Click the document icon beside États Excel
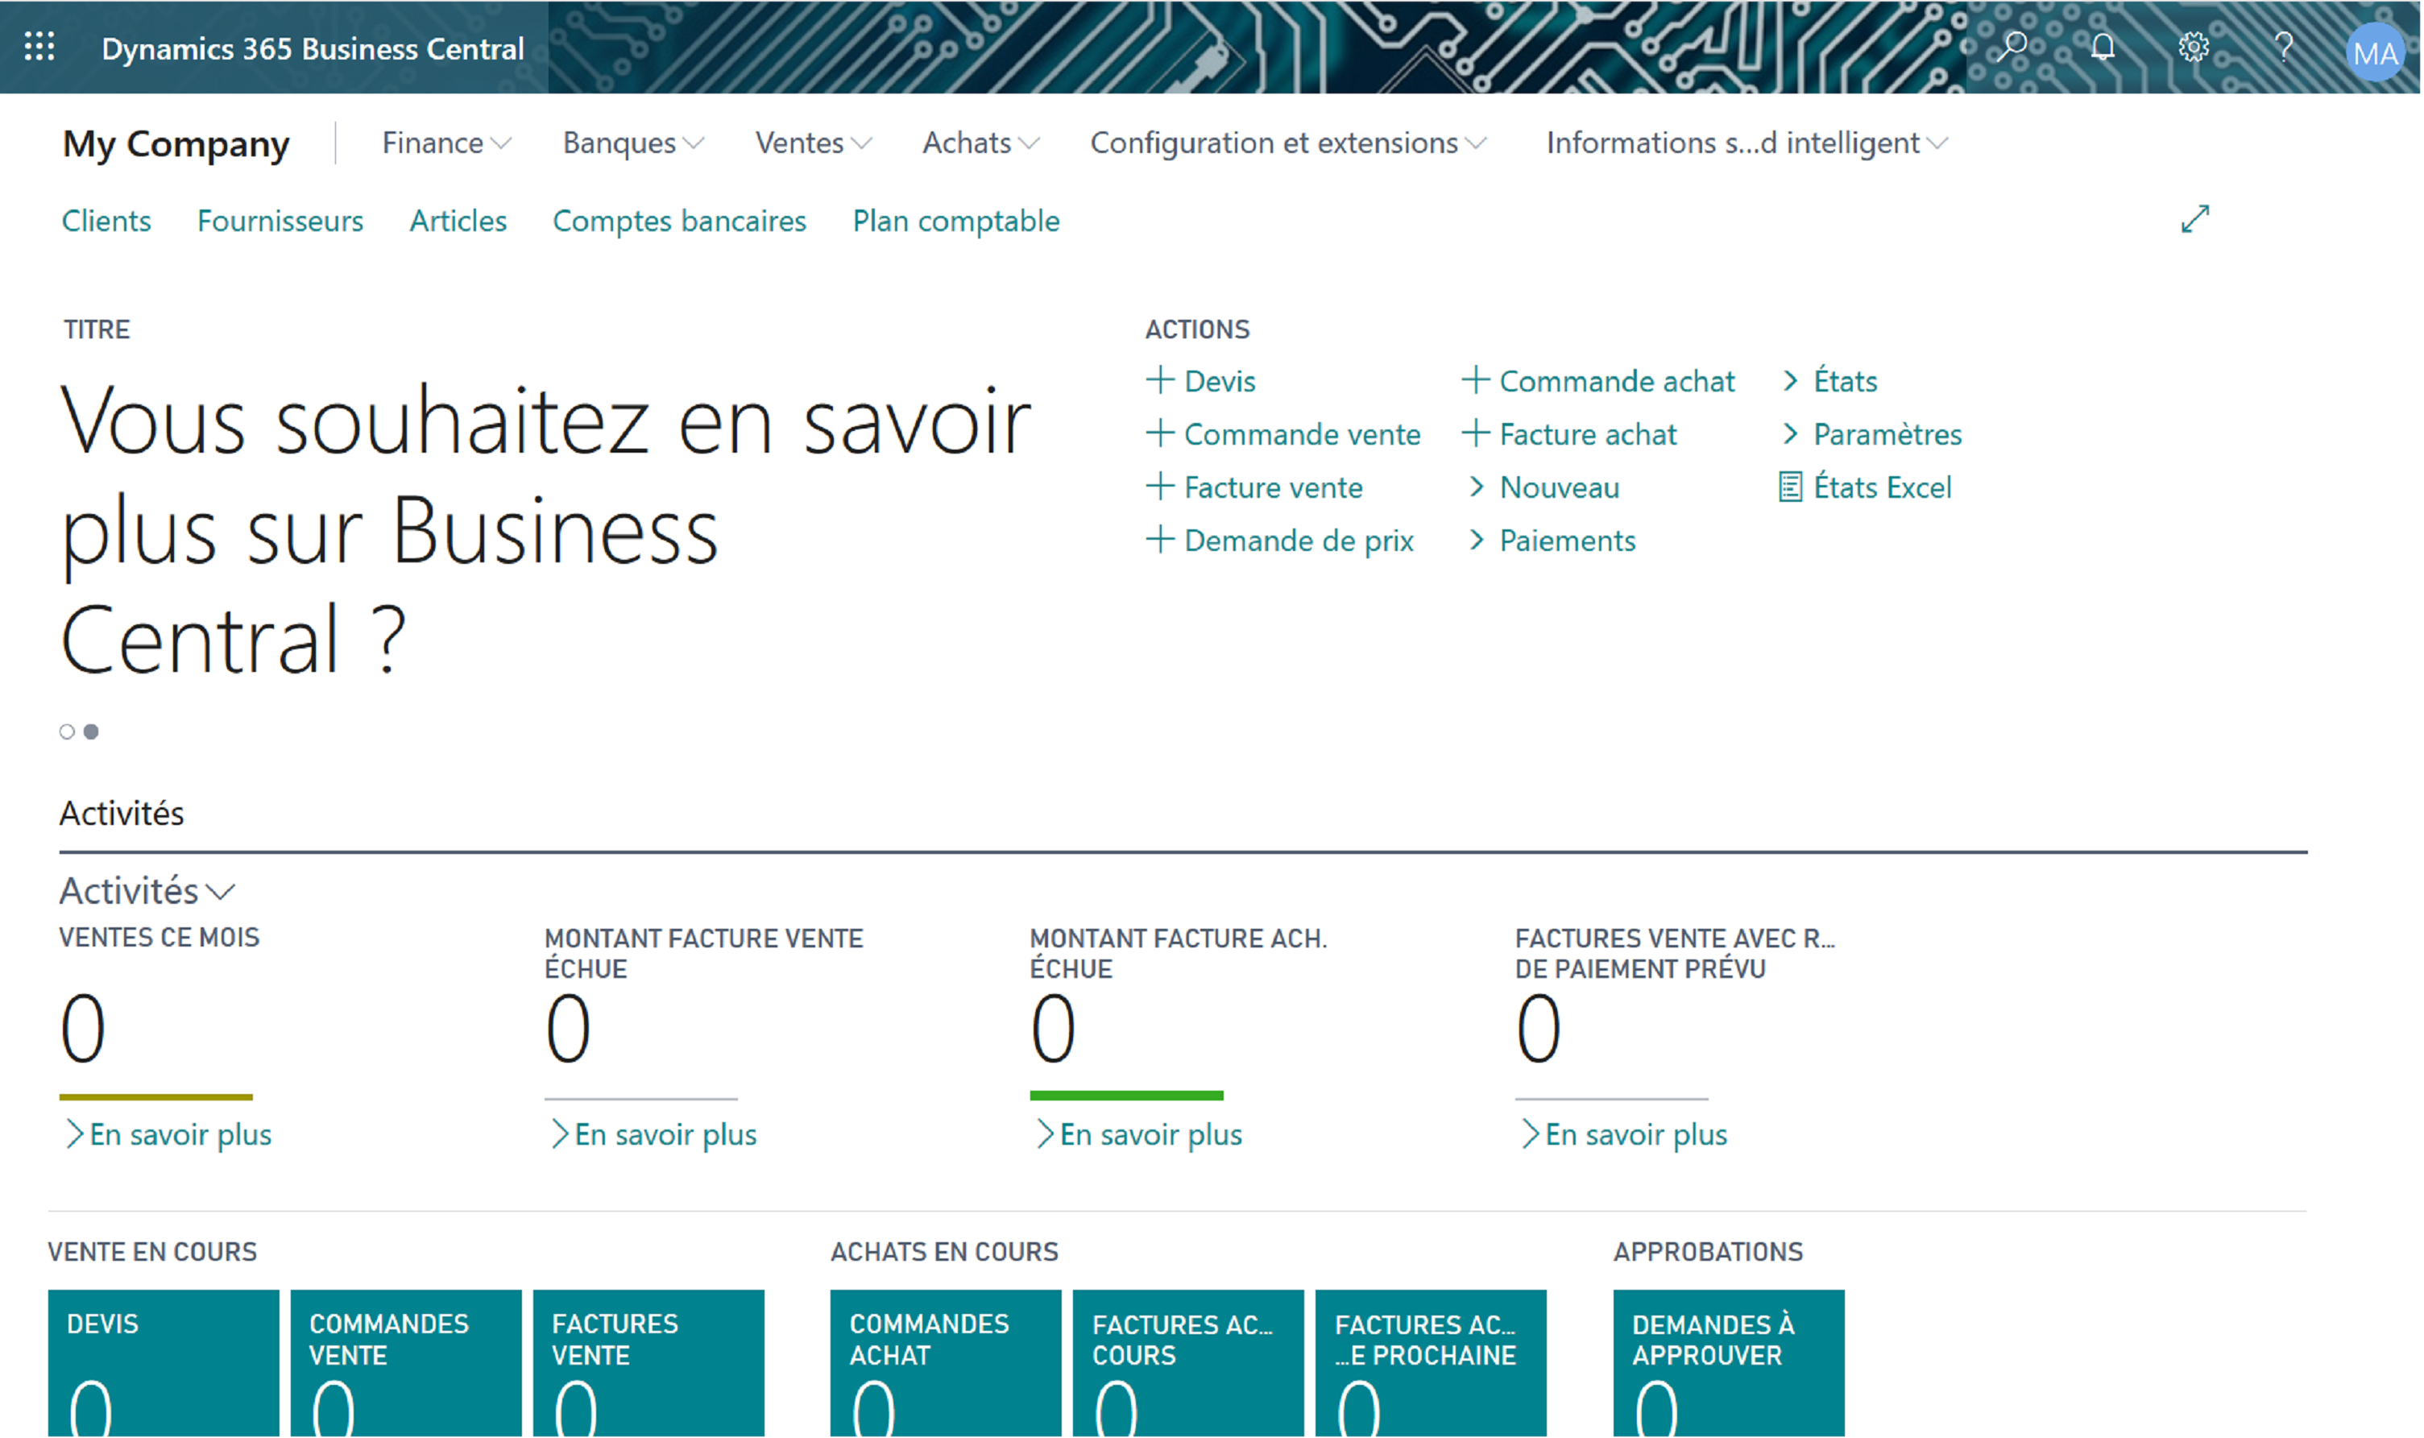 pyautogui.click(x=1790, y=487)
